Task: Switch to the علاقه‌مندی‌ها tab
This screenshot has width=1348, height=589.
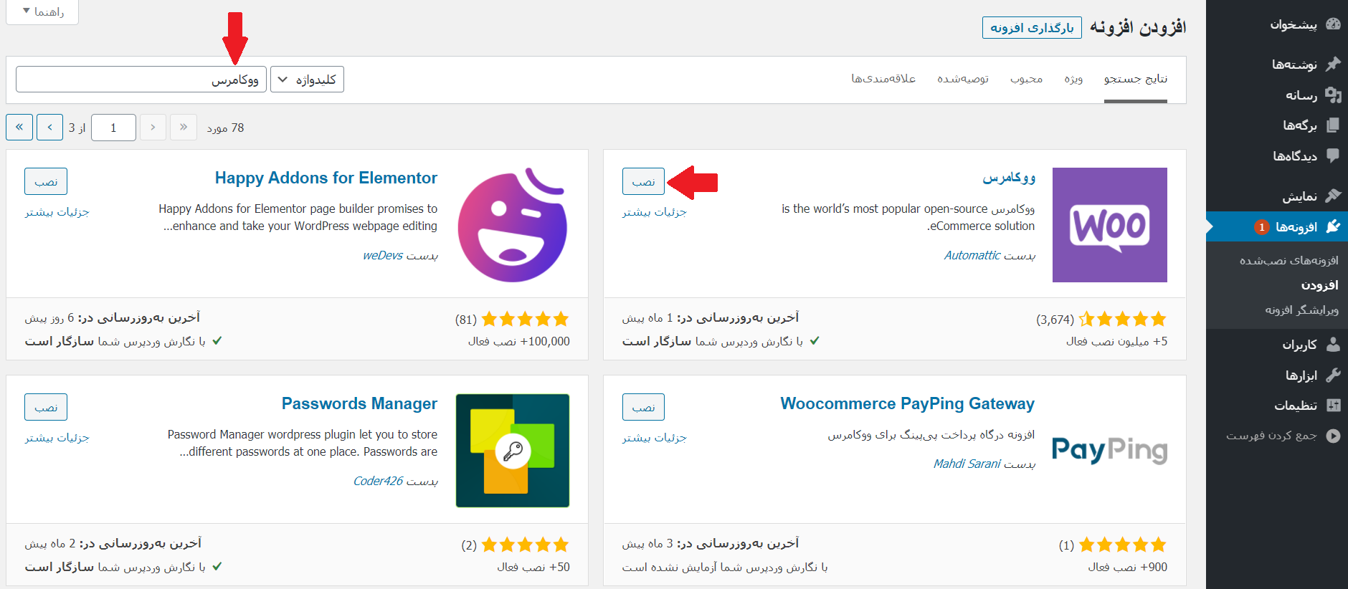Action: [x=883, y=79]
